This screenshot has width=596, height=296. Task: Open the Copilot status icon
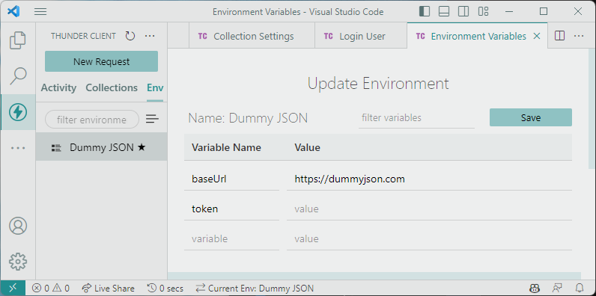coord(535,289)
